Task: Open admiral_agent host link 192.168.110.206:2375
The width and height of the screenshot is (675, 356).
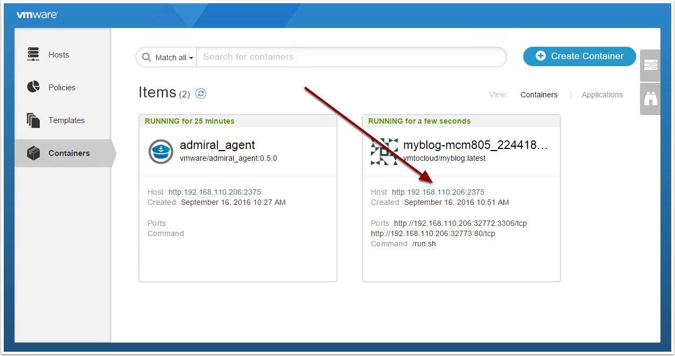Action: point(215,192)
